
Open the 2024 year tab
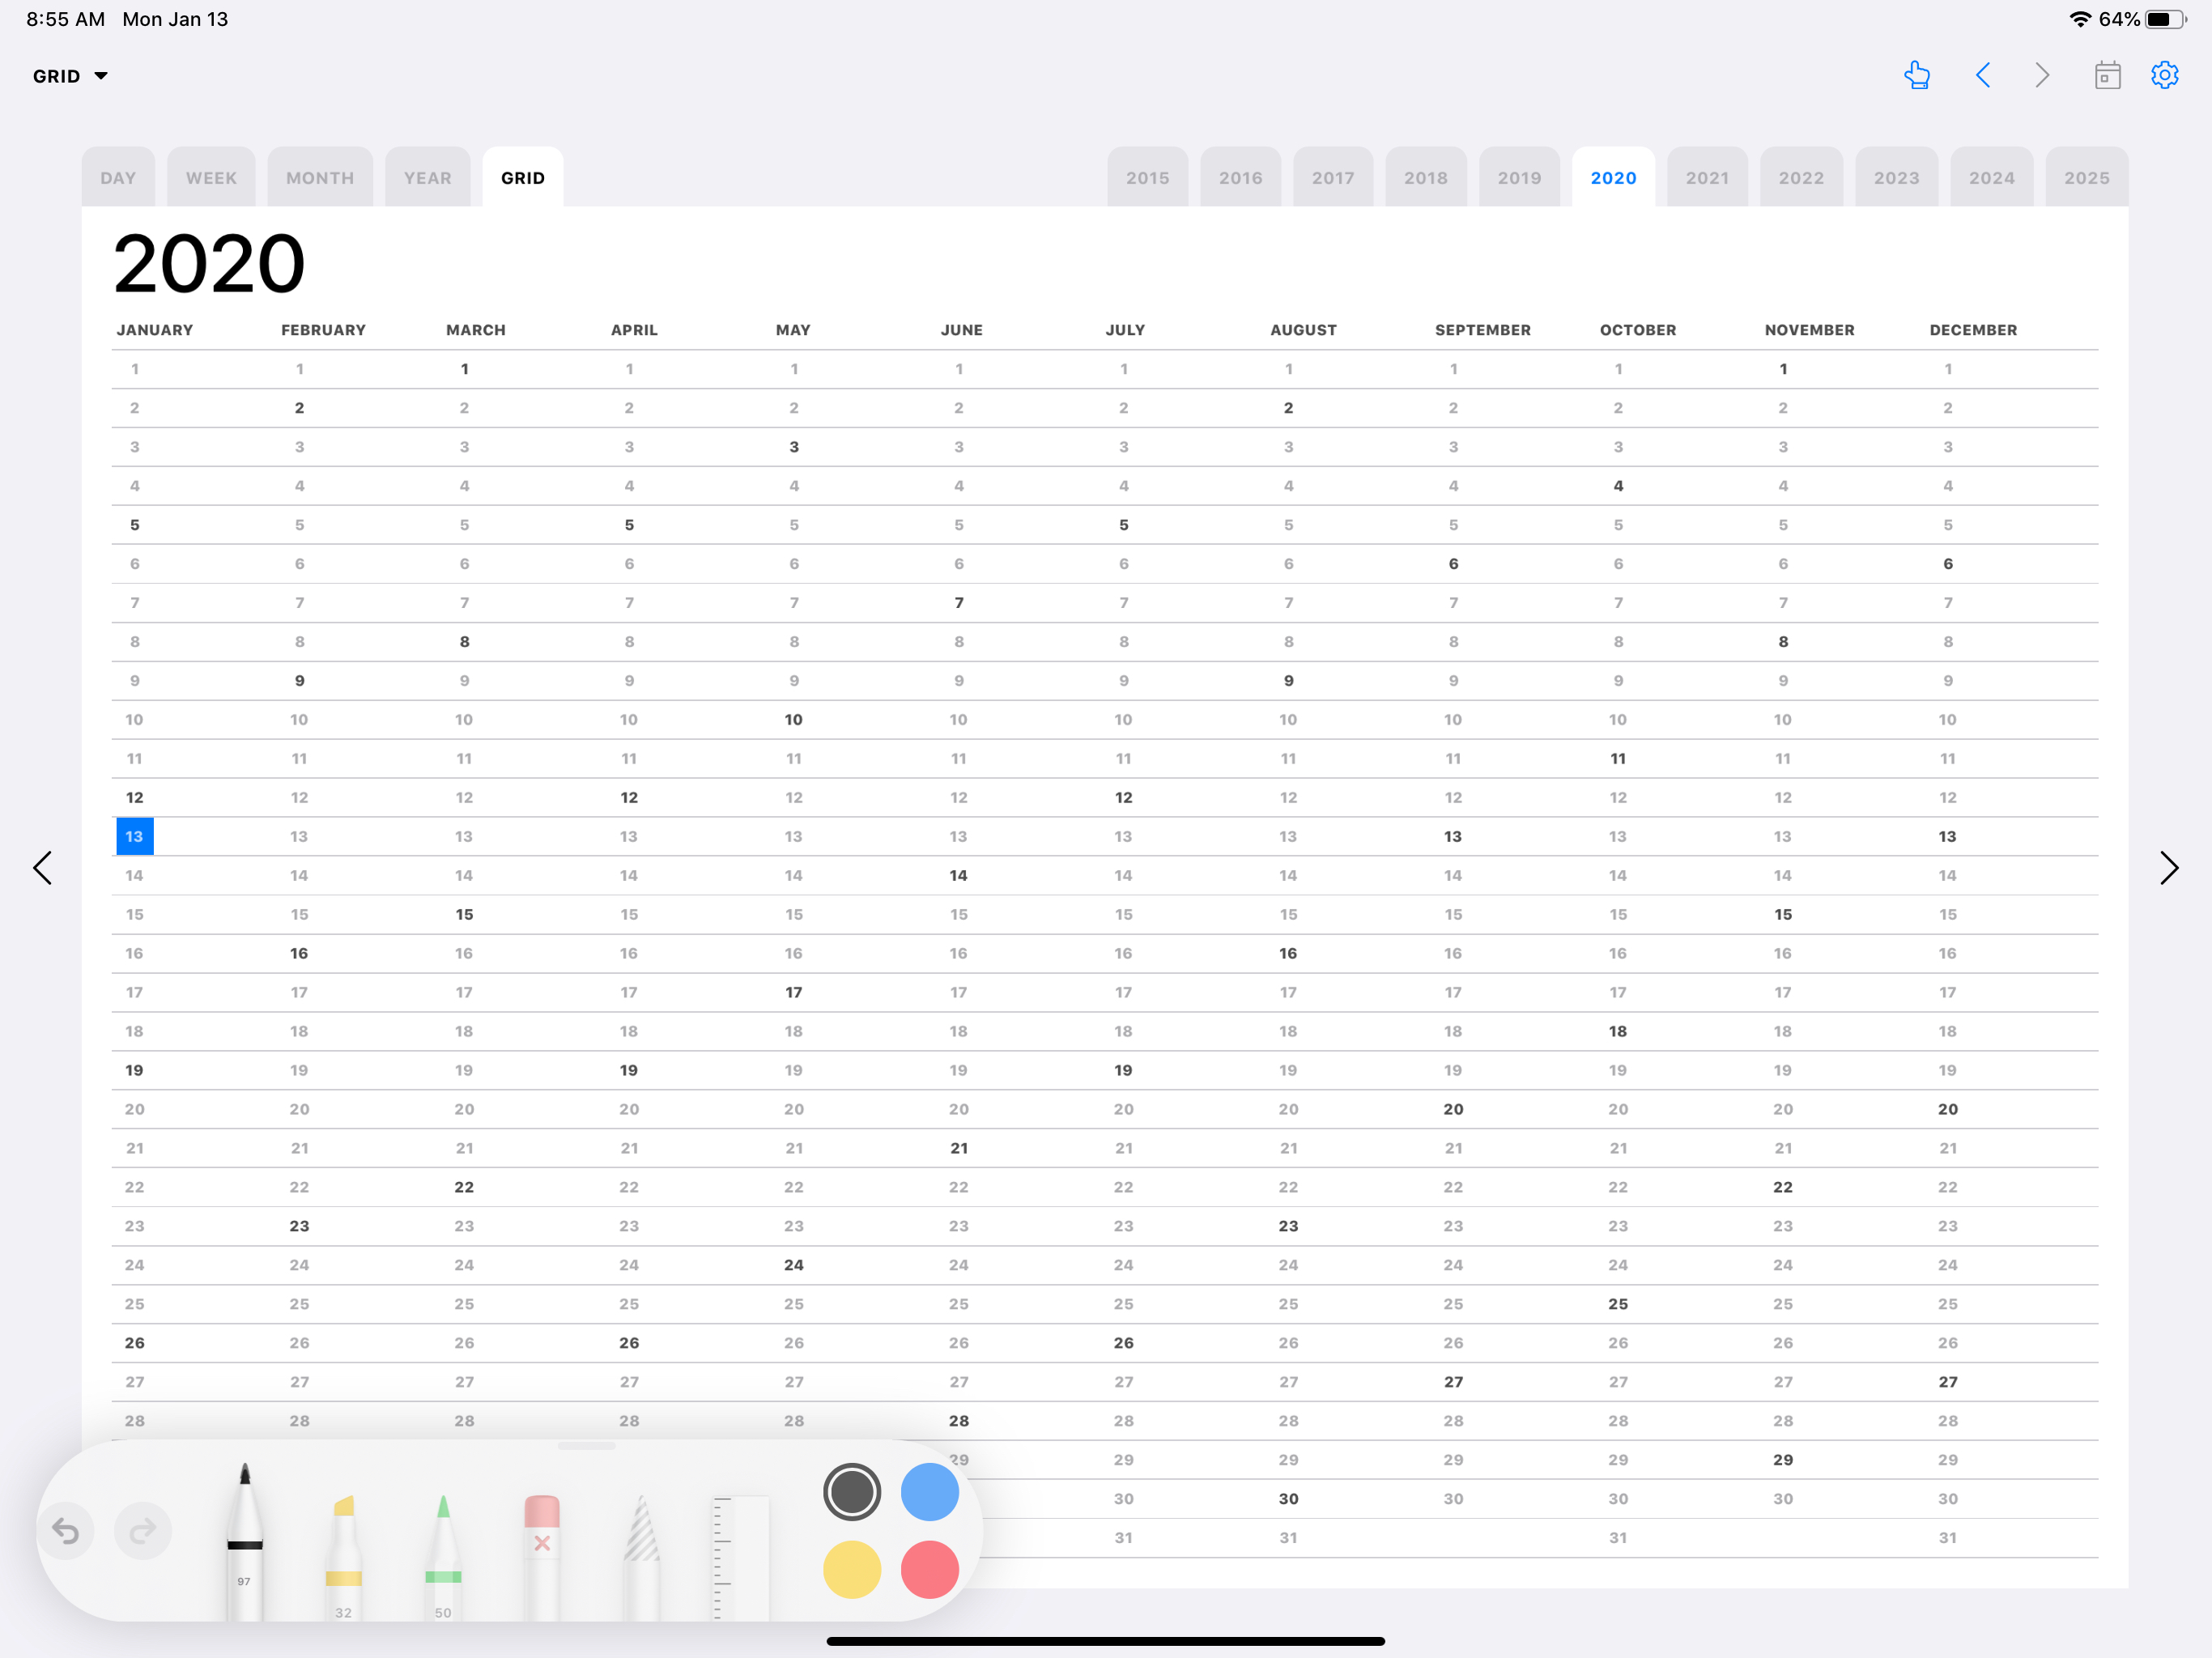tap(1991, 177)
